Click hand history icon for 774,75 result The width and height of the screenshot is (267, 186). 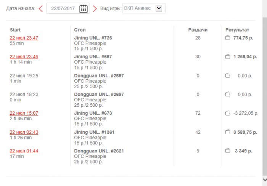[228, 38]
